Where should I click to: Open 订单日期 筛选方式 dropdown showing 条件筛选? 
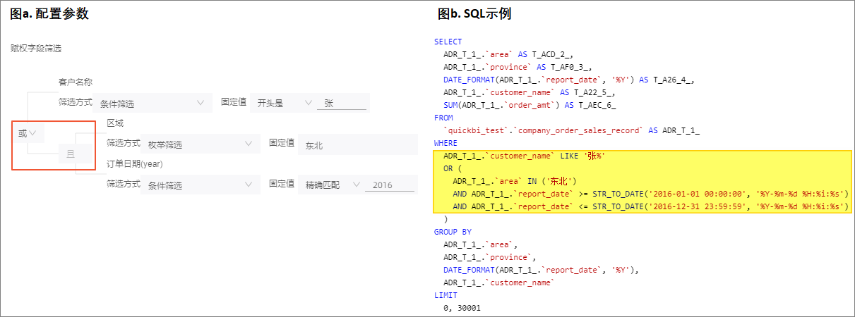coord(200,185)
